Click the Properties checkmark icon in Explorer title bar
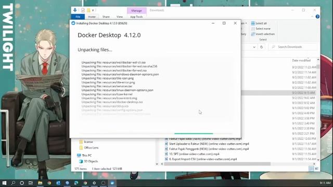This screenshot has width=333, height=187. pos(83,10)
